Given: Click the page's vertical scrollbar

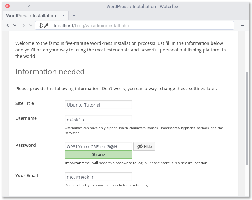Looking at the screenshot, I should (x=247, y=118).
